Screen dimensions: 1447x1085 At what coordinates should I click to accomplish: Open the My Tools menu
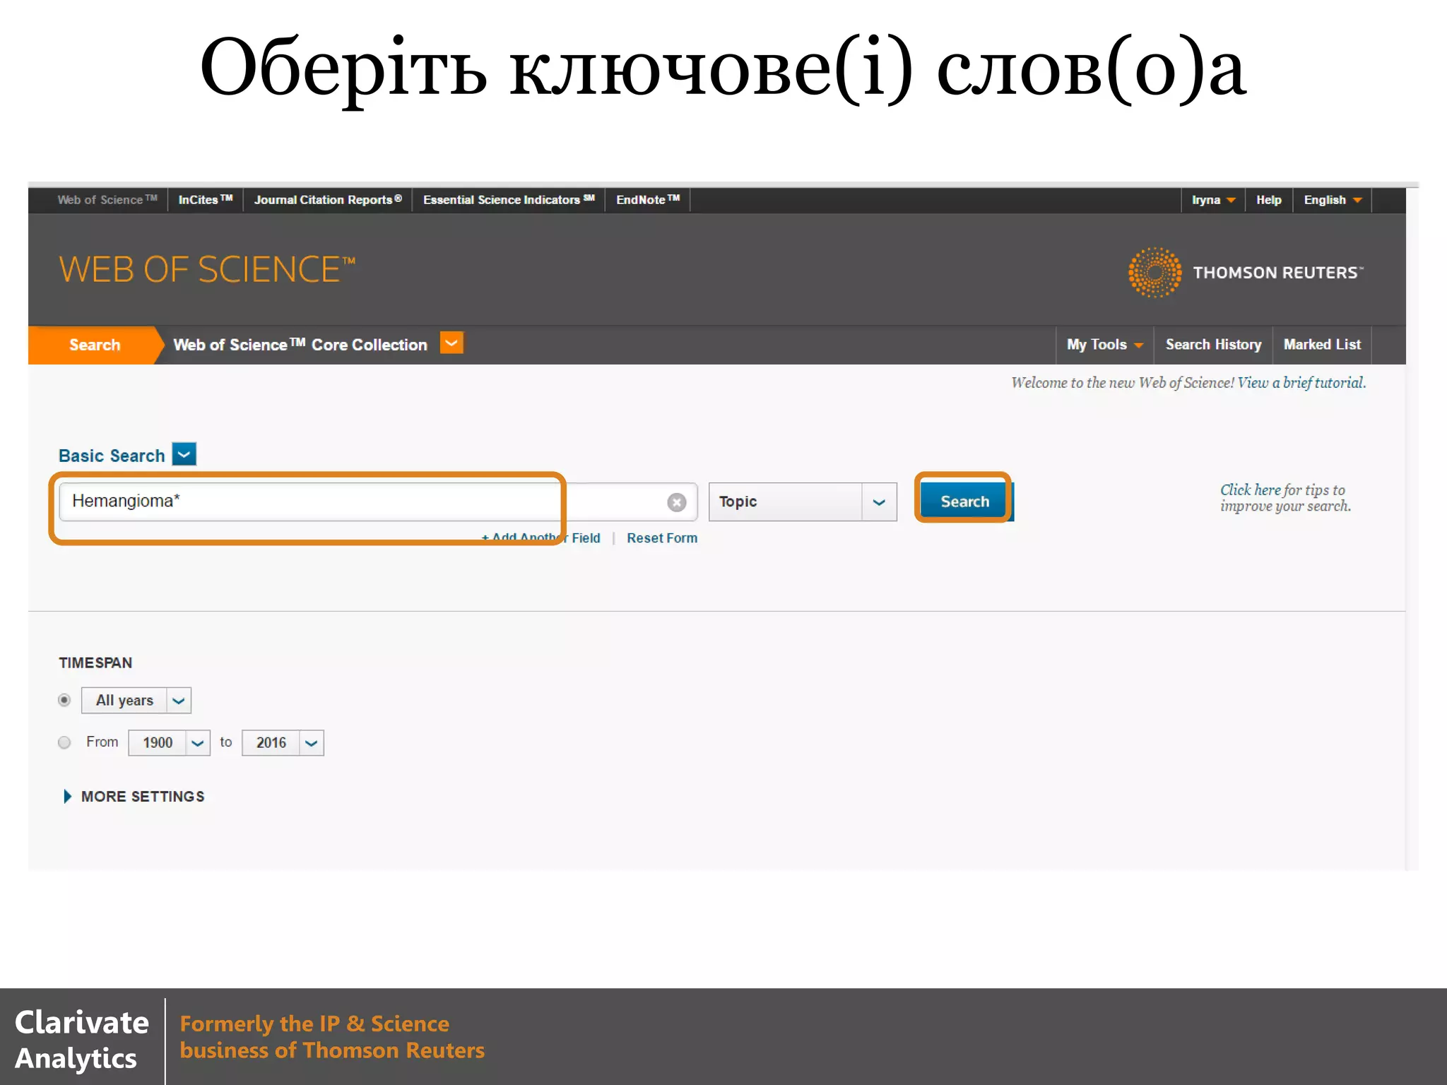1105,345
